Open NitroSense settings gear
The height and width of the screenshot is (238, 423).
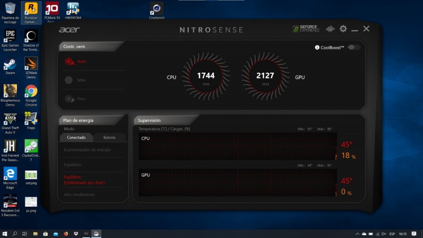click(x=343, y=29)
